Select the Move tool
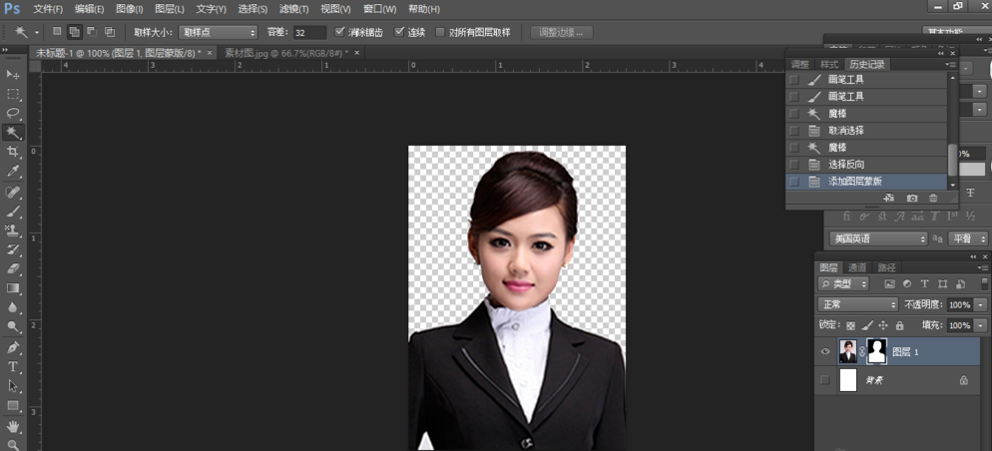This screenshot has width=992, height=451. coord(13,75)
